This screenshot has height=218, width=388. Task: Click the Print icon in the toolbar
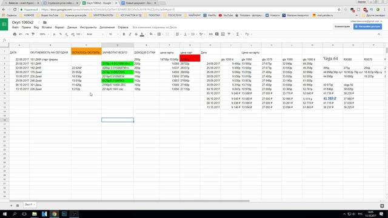(15, 34)
